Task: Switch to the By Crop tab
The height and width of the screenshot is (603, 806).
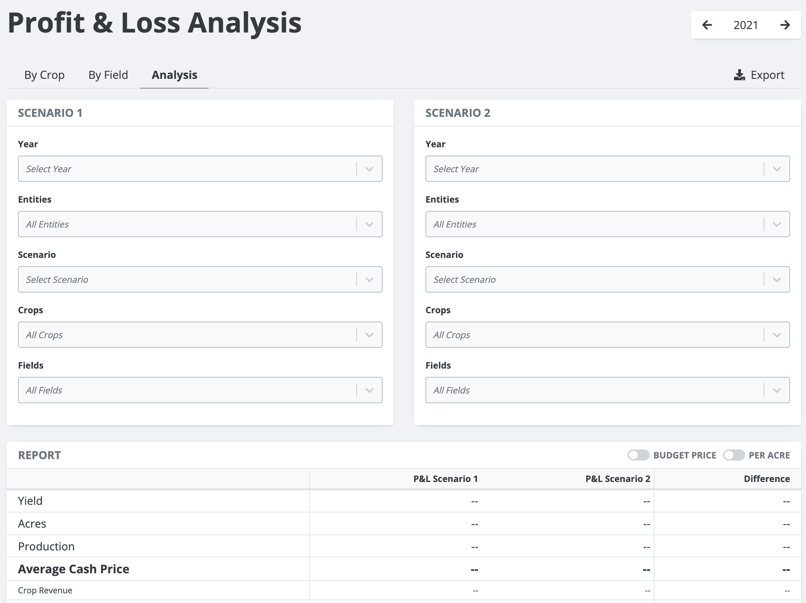Action: coord(45,75)
